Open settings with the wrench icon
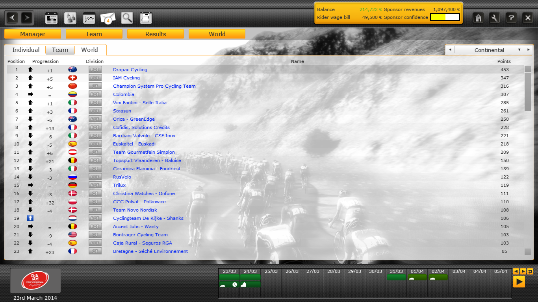Screen dimensions: 538x302 point(495,18)
